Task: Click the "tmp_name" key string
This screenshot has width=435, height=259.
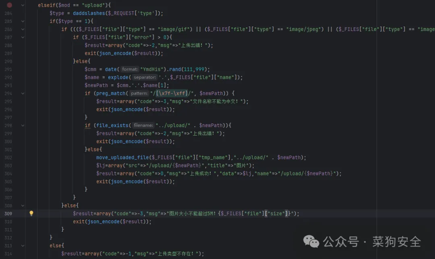Action: (213, 157)
